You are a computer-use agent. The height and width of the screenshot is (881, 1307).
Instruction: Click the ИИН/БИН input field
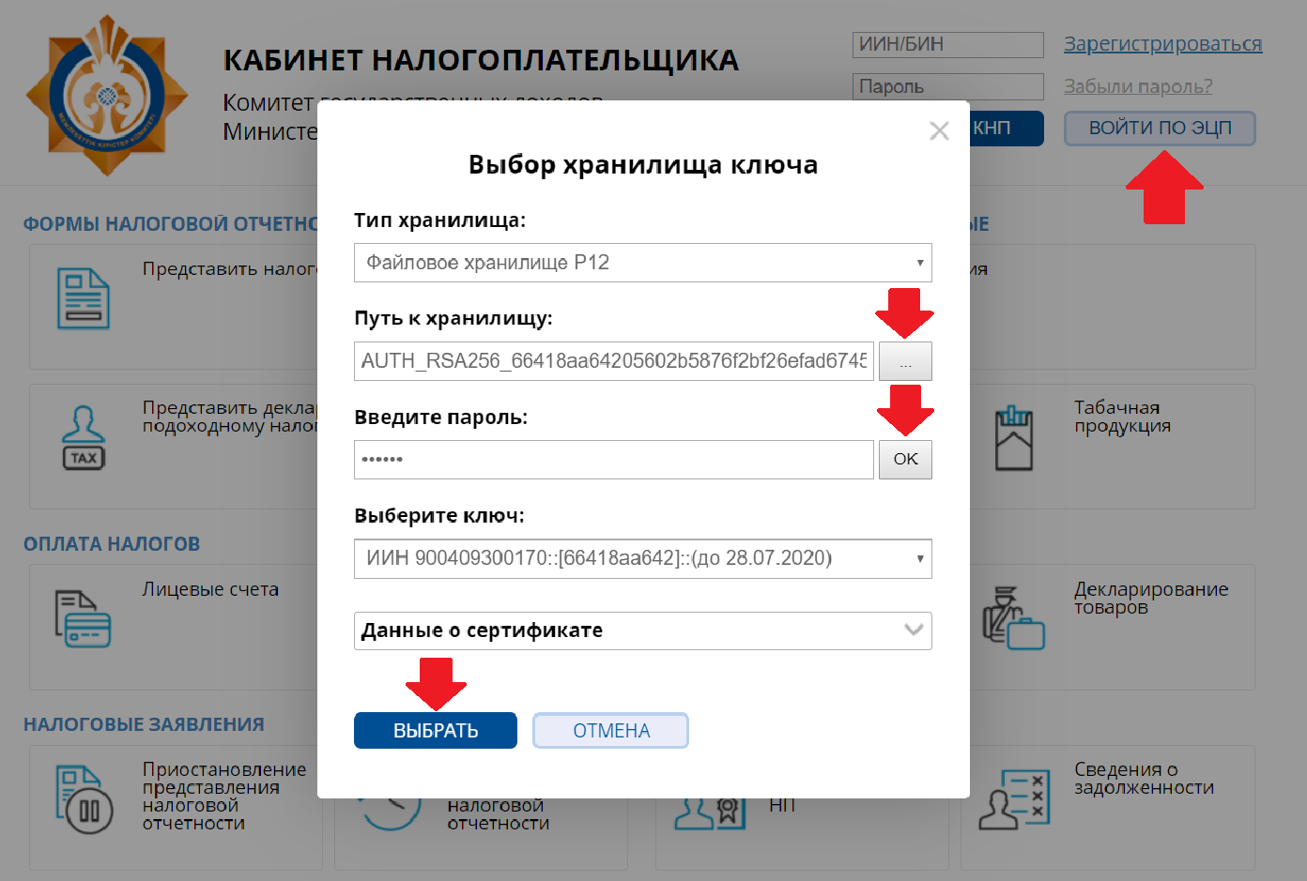click(947, 44)
